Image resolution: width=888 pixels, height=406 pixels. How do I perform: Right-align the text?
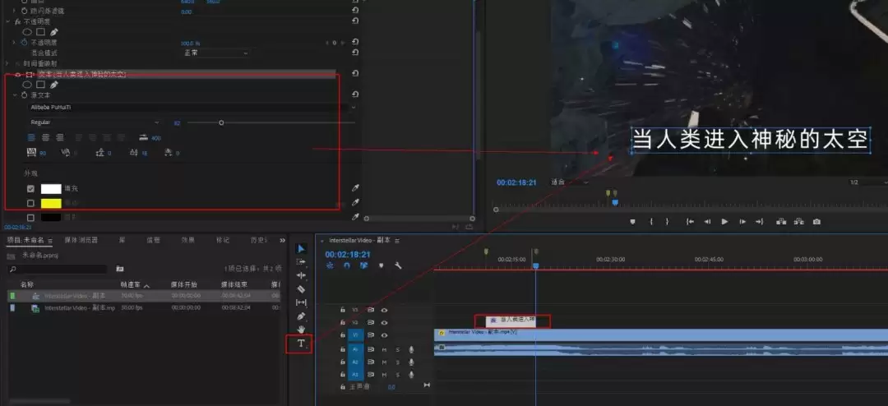tap(60, 137)
